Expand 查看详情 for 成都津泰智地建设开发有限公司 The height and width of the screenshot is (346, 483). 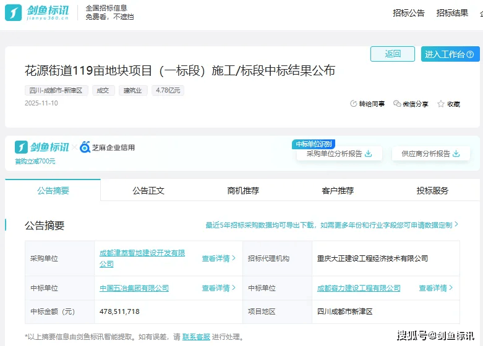(x=219, y=258)
